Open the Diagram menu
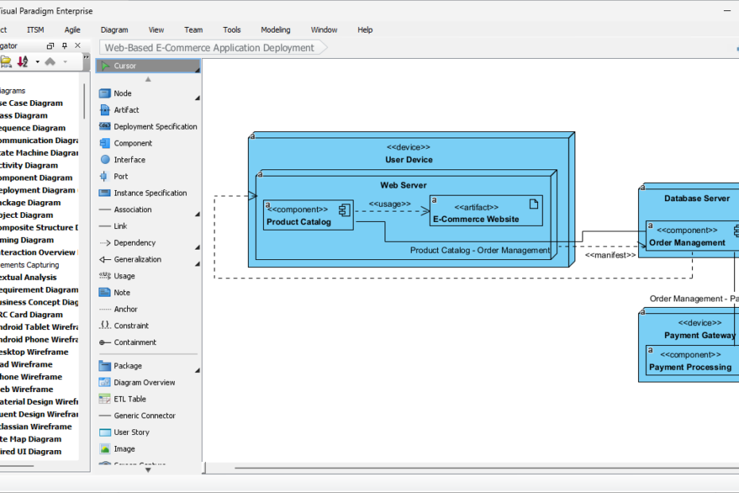The image size is (739, 493). point(114,29)
